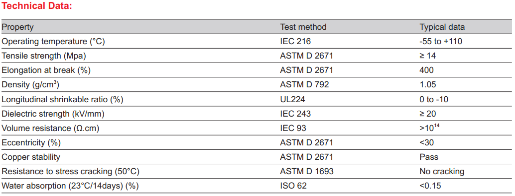The width and height of the screenshot is (515, 196).
Task: Click the Typical data column header
Action: pos(442,27)
